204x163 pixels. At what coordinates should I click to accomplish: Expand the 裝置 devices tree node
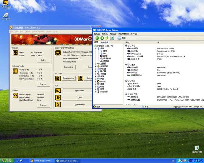95,84
